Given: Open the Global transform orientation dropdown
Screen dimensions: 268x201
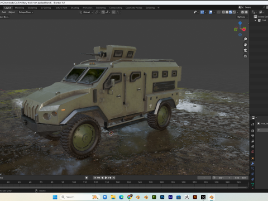Looking at the screenshot, I should coord(86,12).
